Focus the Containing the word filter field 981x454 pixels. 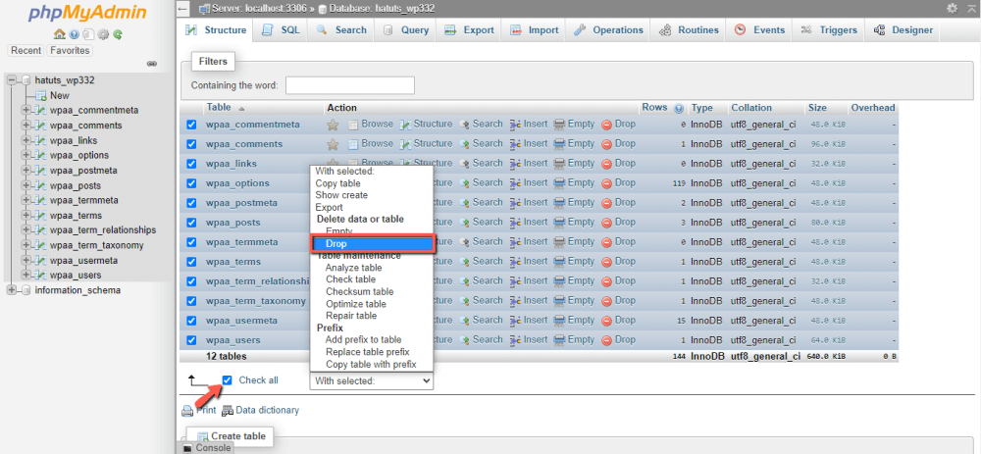click(x=350, y=85)
